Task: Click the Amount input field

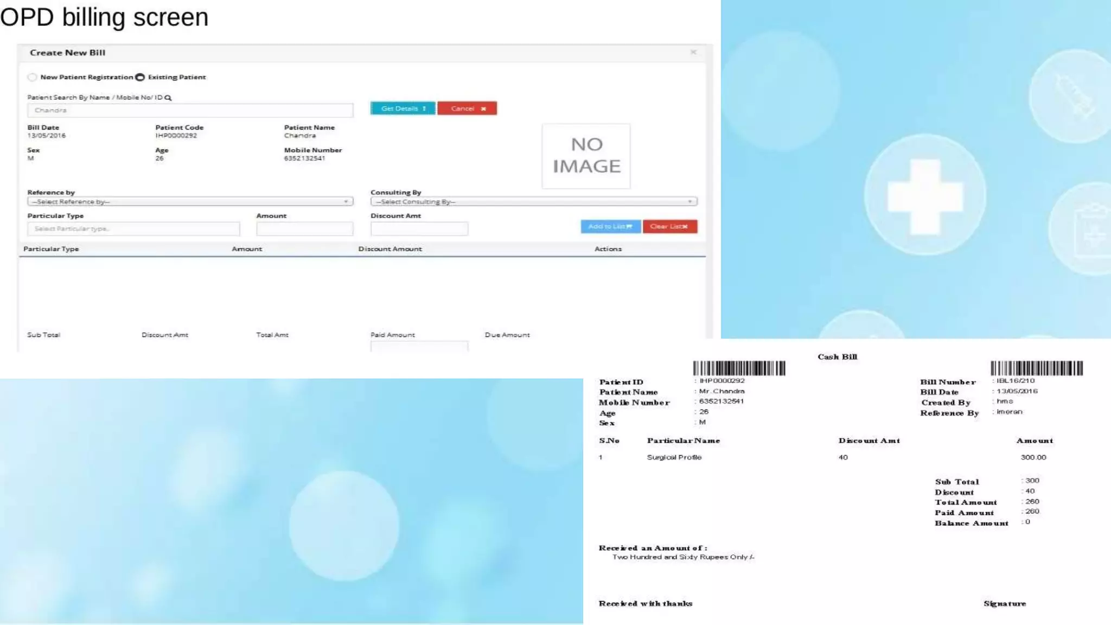Action: pos(304,228)
